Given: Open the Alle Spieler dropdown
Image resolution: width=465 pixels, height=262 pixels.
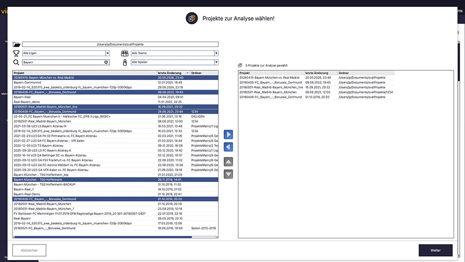Looking at the screenshot, I should [x=216, y=62].
